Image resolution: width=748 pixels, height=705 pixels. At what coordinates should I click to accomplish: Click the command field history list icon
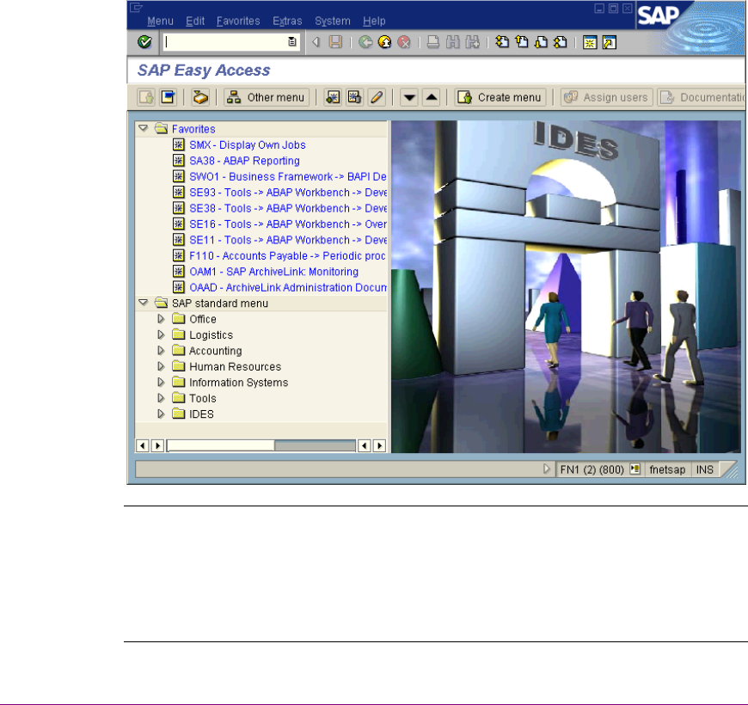coord(292,41)
